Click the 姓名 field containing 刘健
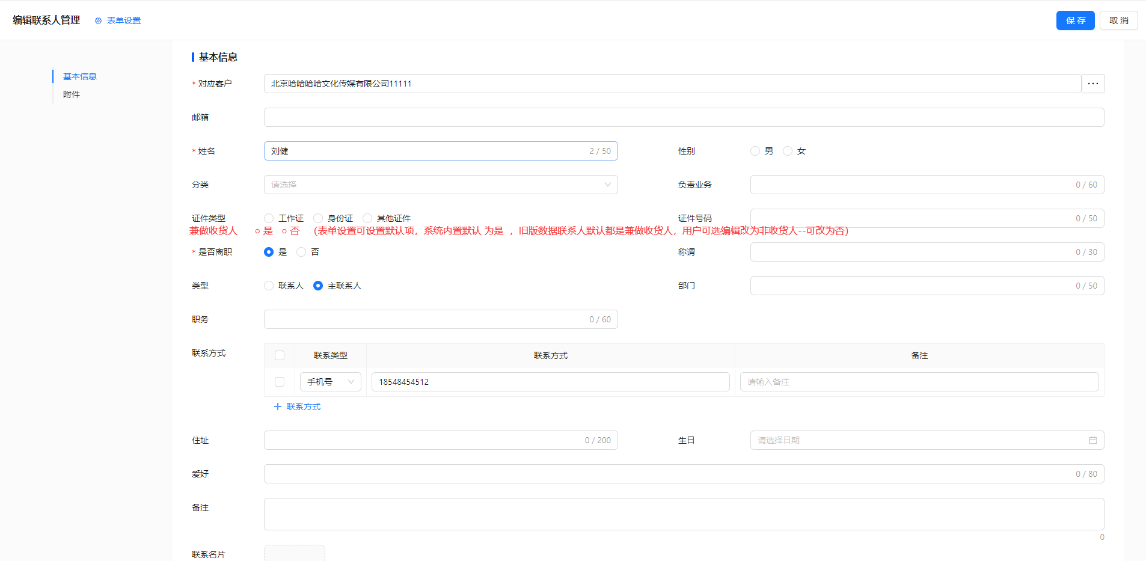The image size is (1146, 561). (441, 151)
